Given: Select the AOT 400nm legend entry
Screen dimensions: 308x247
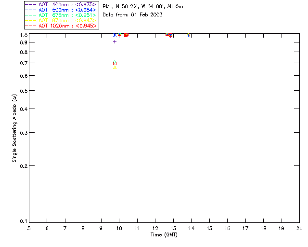Looking at the screenshot, I should click(61, 4).
